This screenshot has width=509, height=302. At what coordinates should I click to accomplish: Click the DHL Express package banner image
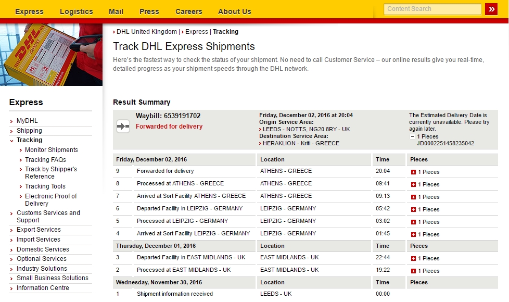click(52, 55)
